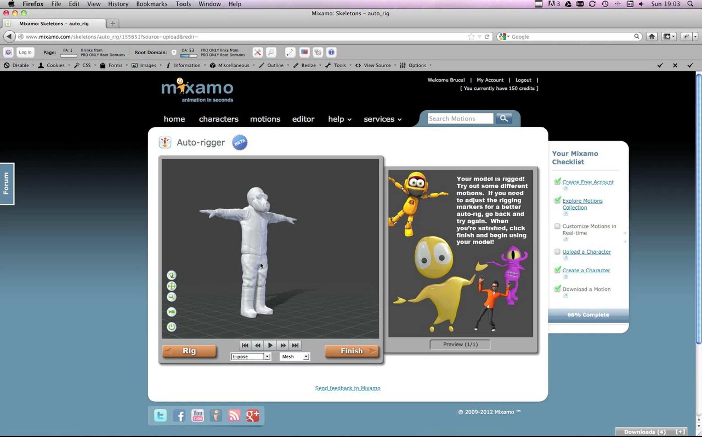Open the Images developer toolbar dropdown
Viewport: 702px width, 437px height.
[147, 65]
